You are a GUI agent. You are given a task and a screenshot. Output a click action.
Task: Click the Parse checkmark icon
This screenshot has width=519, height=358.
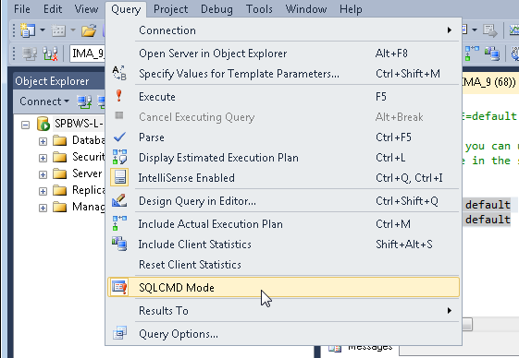(x=119, y=137)
